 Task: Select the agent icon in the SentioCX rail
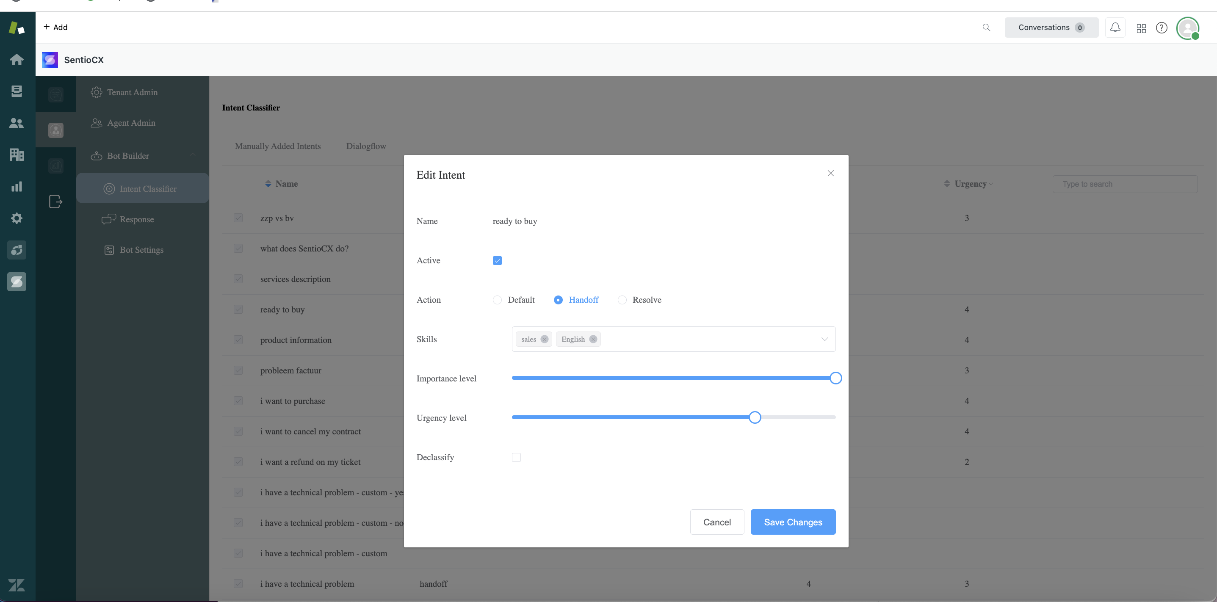click(56, 130)
